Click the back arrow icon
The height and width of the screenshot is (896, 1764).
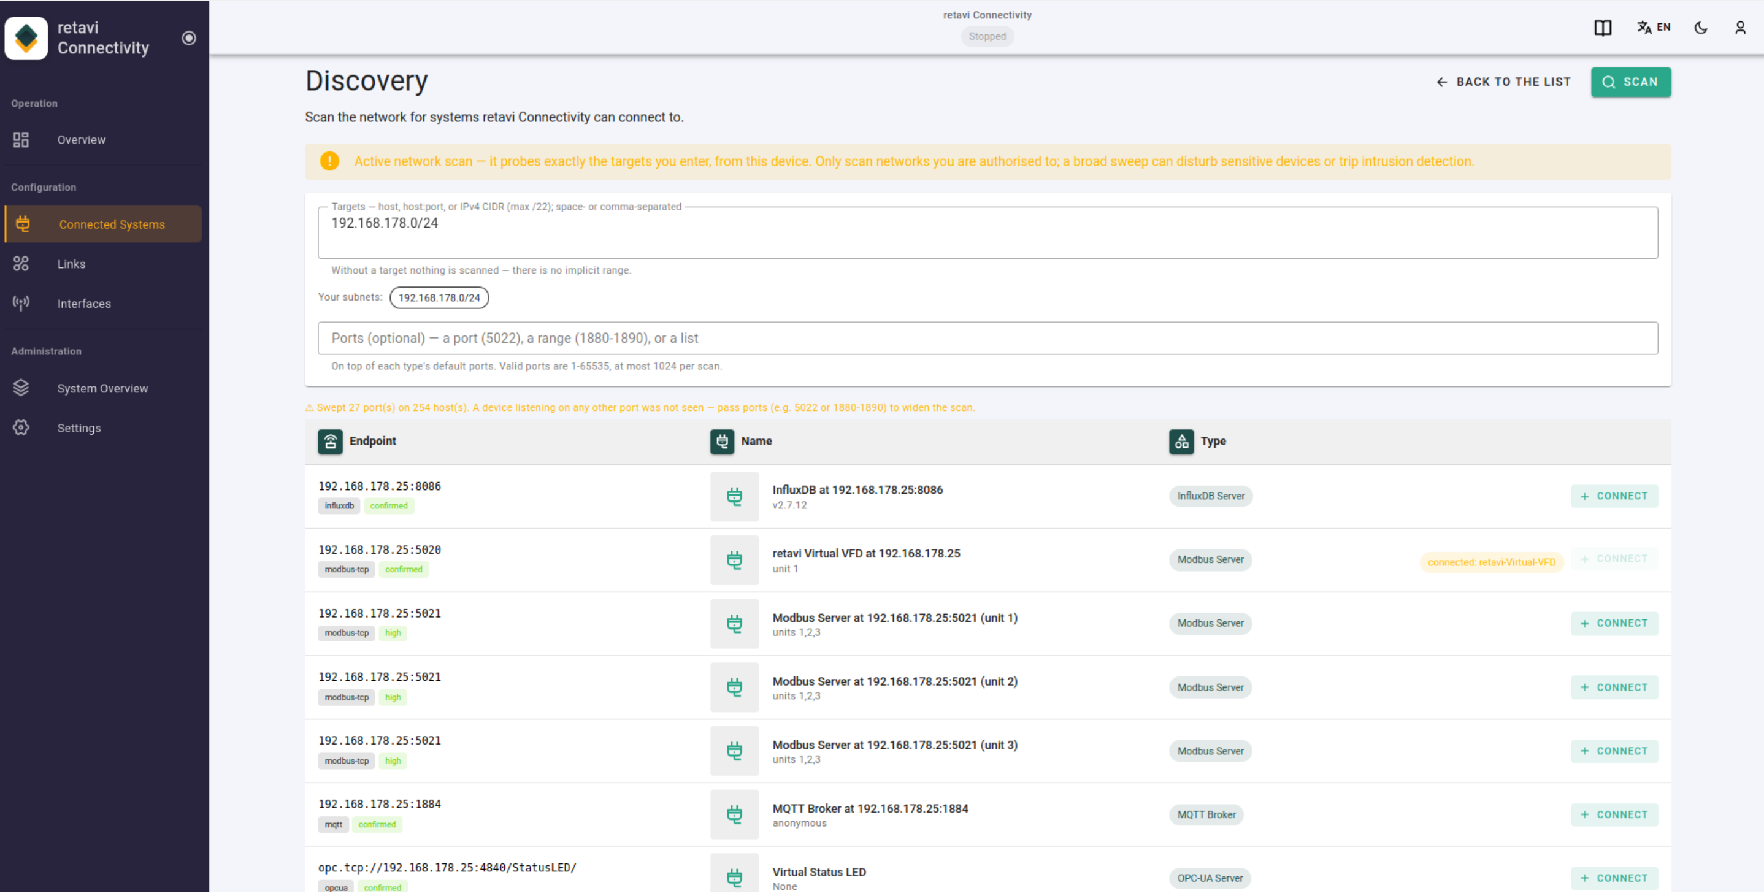[x=1441, y=83]
